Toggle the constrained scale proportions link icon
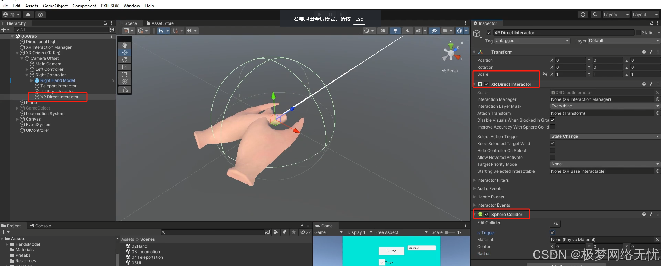The width and height of the screenshot is (661, 266). (x=545, y=74)
